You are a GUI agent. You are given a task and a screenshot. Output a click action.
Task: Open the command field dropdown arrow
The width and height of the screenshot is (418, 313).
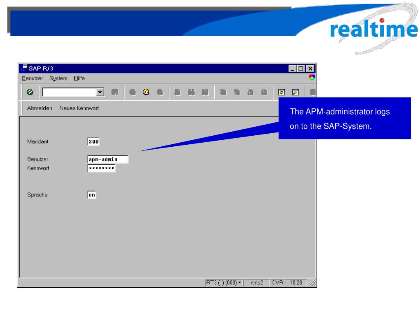pos(100,92)
